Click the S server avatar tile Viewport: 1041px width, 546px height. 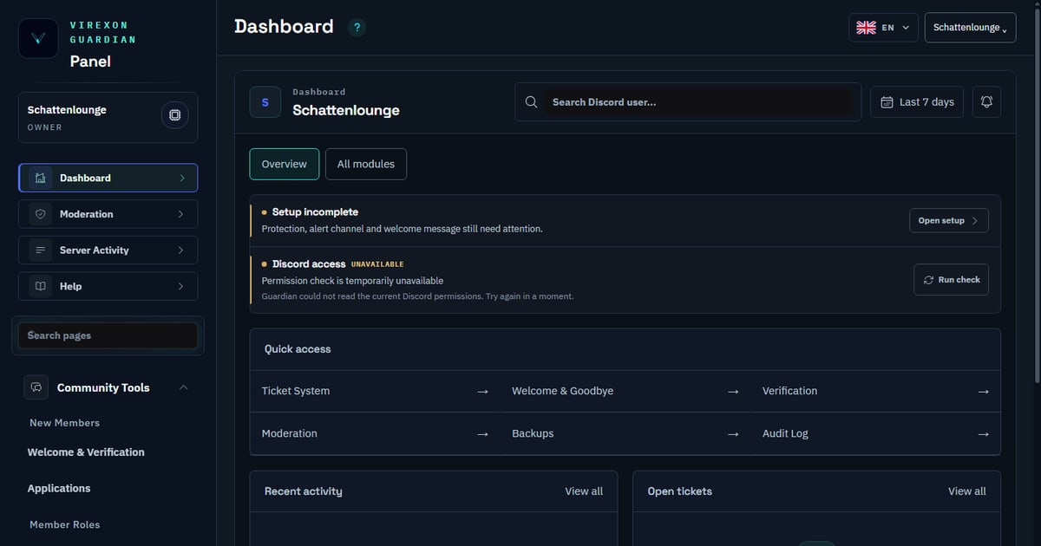265,102
